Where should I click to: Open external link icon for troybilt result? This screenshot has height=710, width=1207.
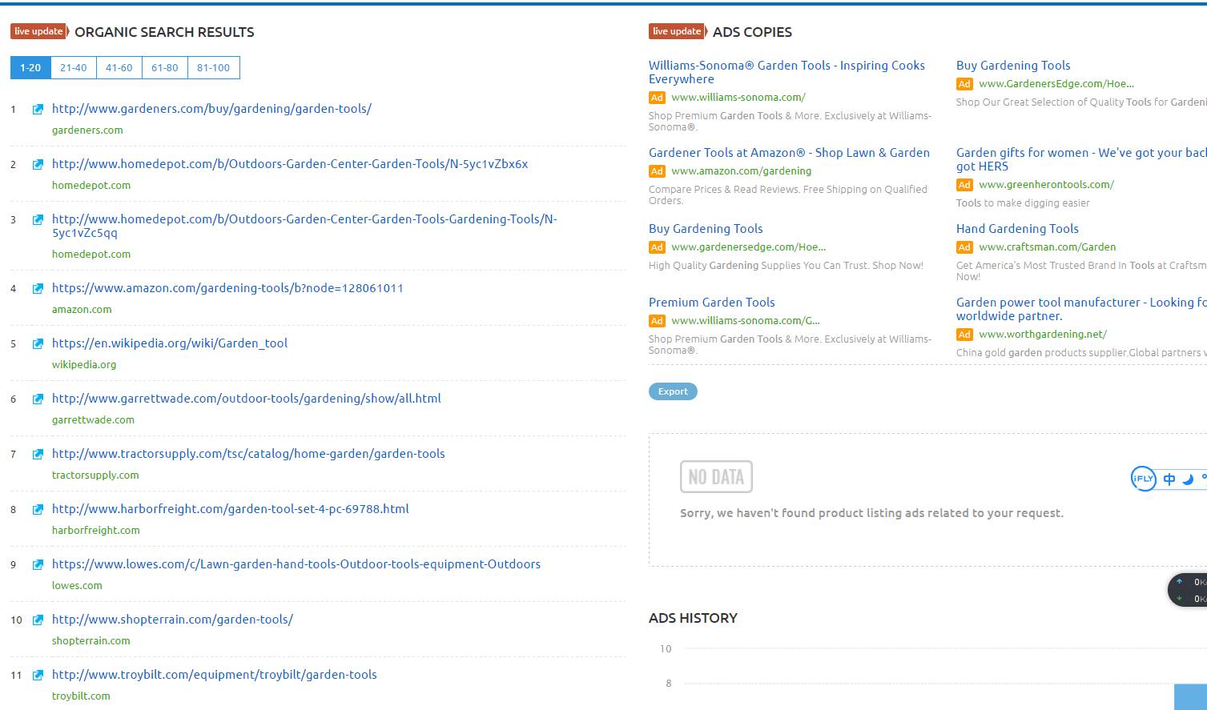38,675
